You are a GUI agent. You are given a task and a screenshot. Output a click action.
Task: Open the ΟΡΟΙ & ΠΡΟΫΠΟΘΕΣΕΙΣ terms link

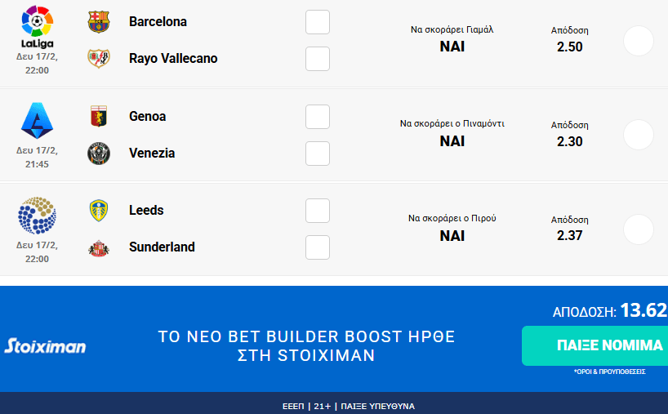(609, 372)
